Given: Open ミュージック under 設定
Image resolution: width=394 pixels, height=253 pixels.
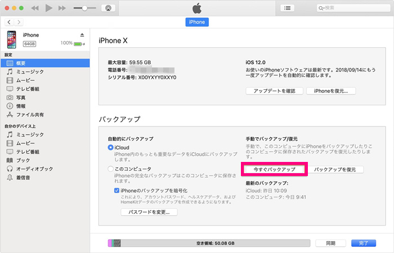Looking at the screenshot, I should [45, 72].
